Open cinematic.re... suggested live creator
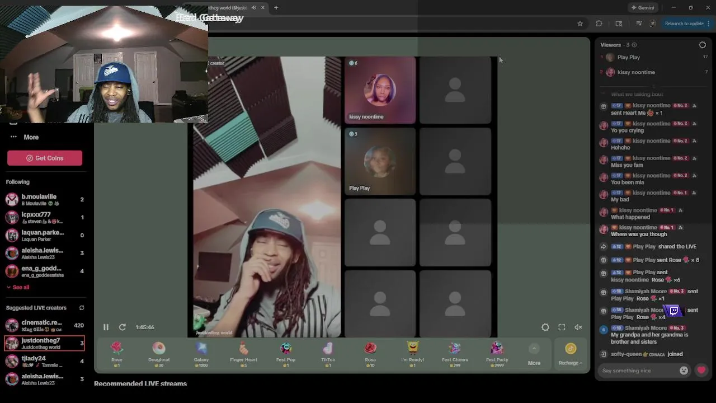Viewport: 716px width, 403px height. (x=45, y=325)
